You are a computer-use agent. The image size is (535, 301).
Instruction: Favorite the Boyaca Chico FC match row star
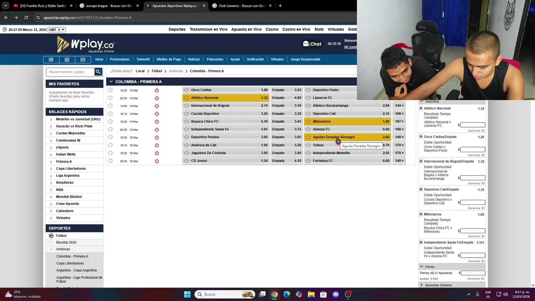(x=110, y=121)
